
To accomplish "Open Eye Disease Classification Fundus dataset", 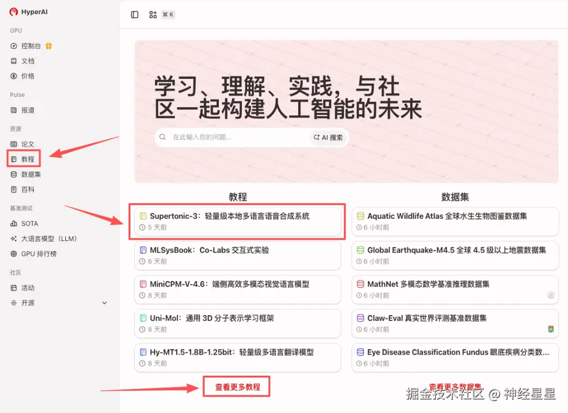I will click(x=455, y=358).
